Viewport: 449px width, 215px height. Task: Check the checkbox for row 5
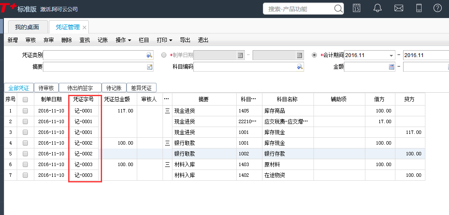[25, 154]
